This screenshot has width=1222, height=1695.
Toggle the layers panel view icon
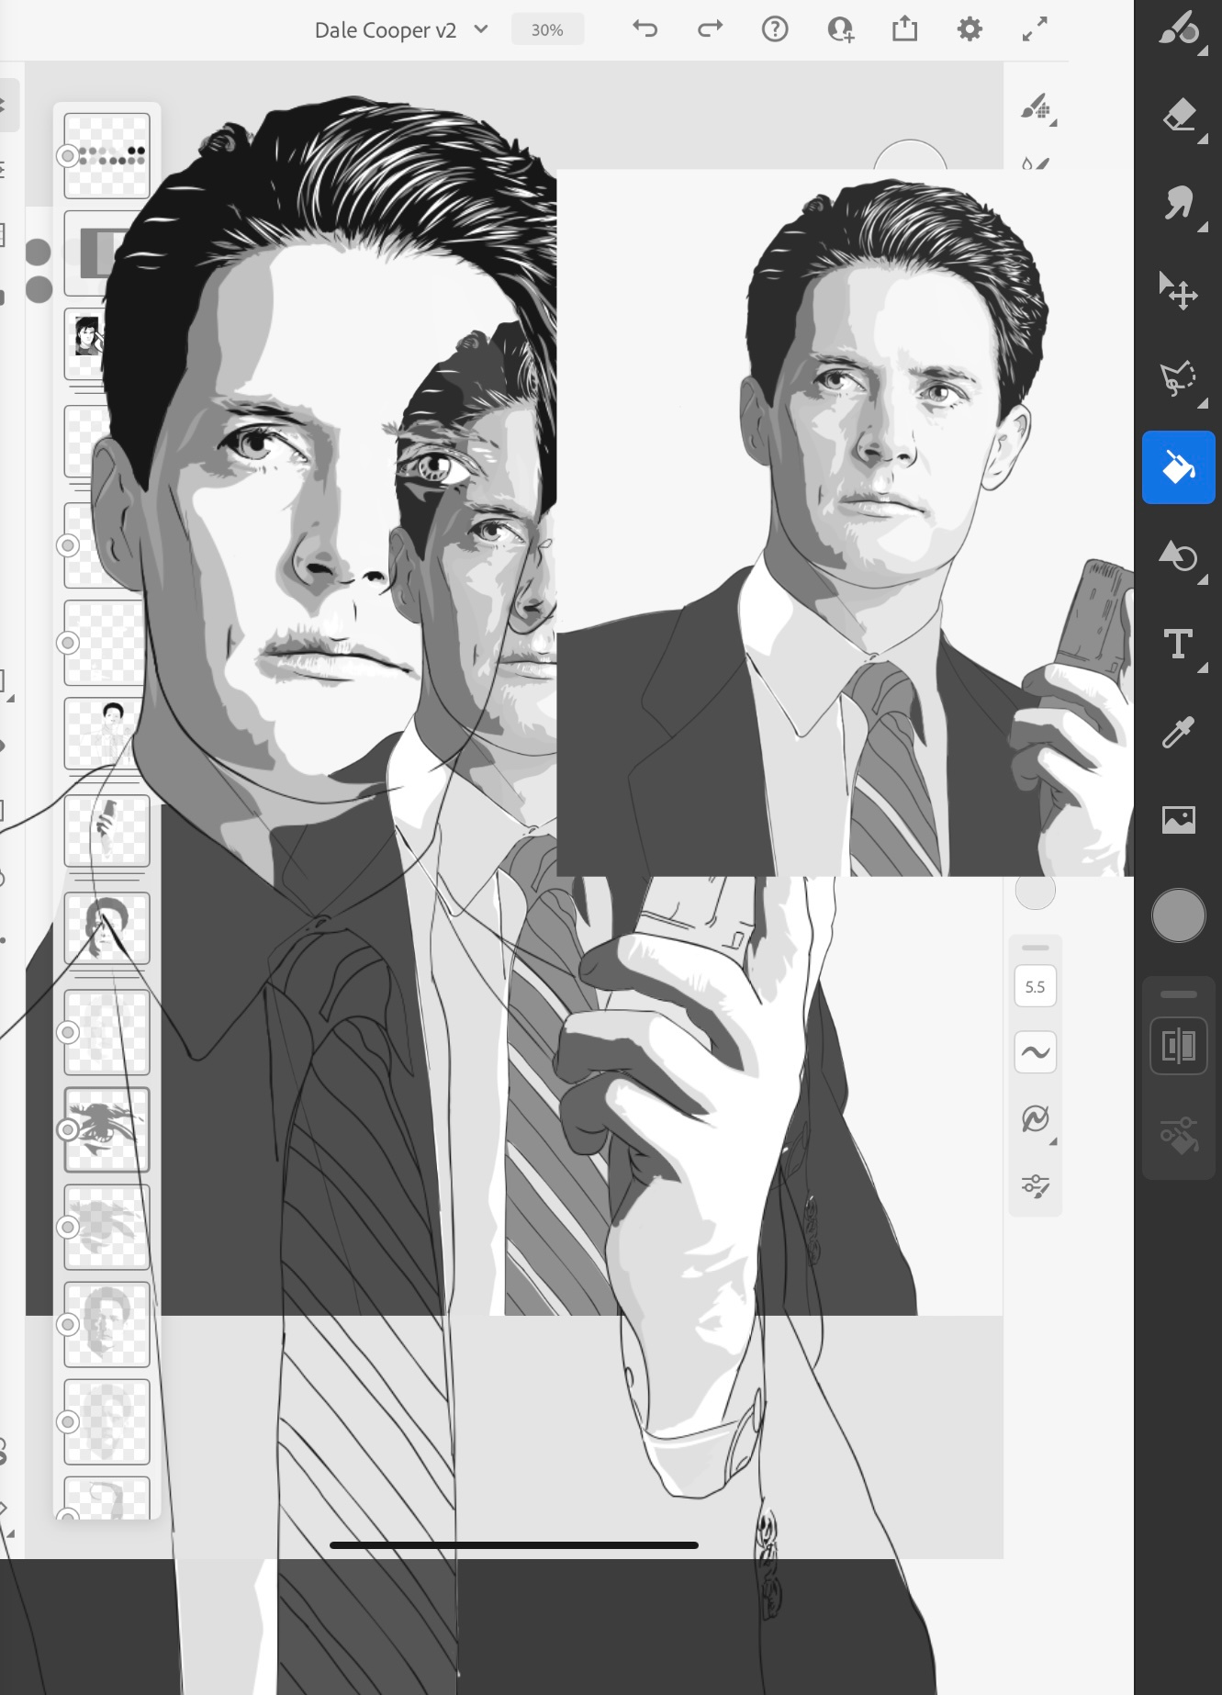point(1178,1045)
